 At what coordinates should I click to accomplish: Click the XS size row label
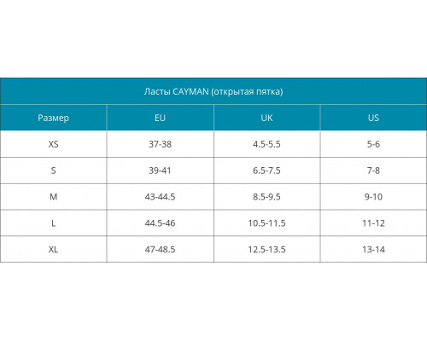coord(54,144)
